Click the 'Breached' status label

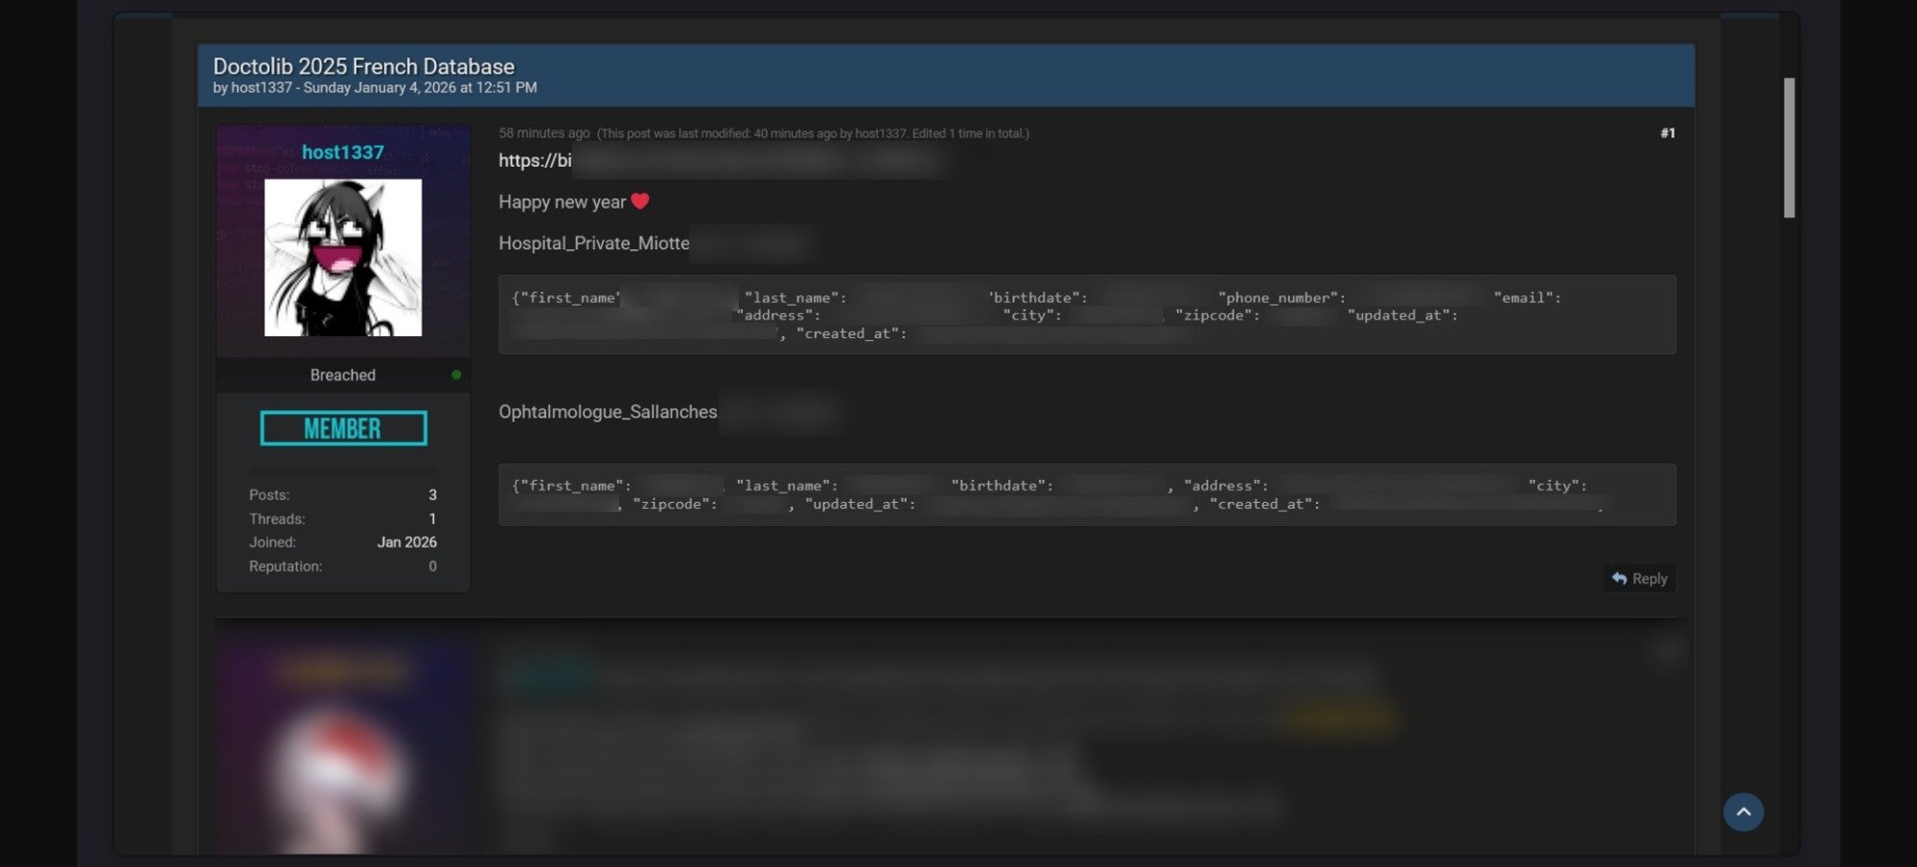pyautogui.click(x=342, y=375)
